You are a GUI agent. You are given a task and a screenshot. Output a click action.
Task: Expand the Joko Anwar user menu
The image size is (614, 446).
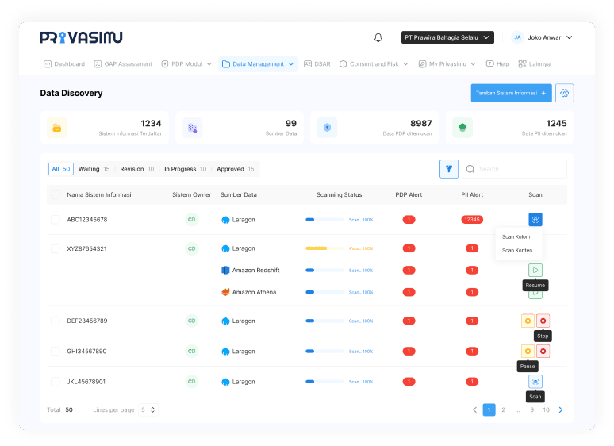(x=543, y=37)
